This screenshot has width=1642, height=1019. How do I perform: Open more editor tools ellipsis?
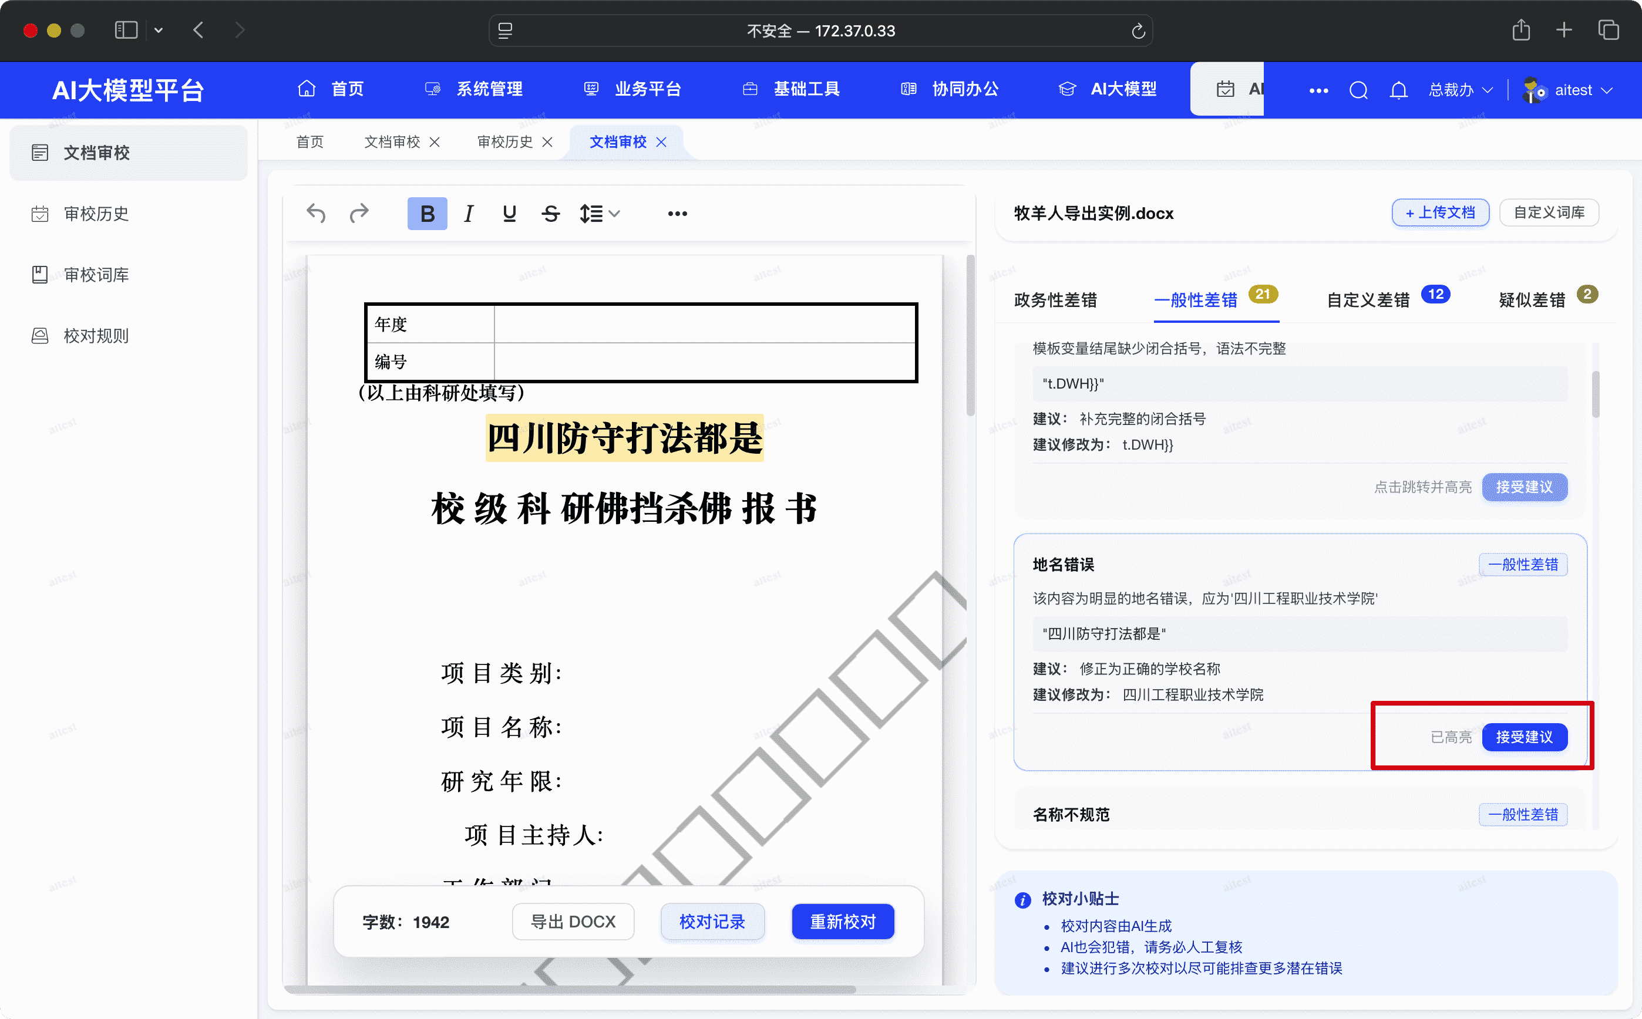coord(678,214)
